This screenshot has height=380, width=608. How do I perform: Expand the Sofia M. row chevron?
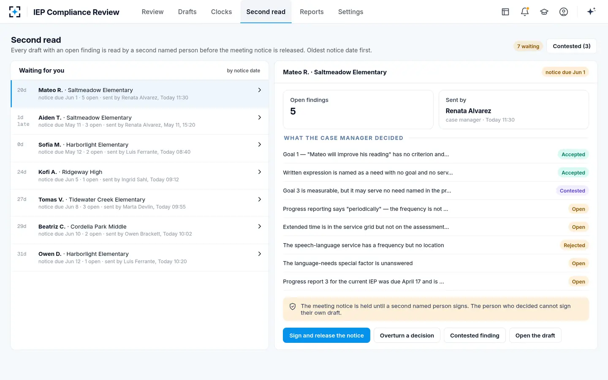[260, 144]
